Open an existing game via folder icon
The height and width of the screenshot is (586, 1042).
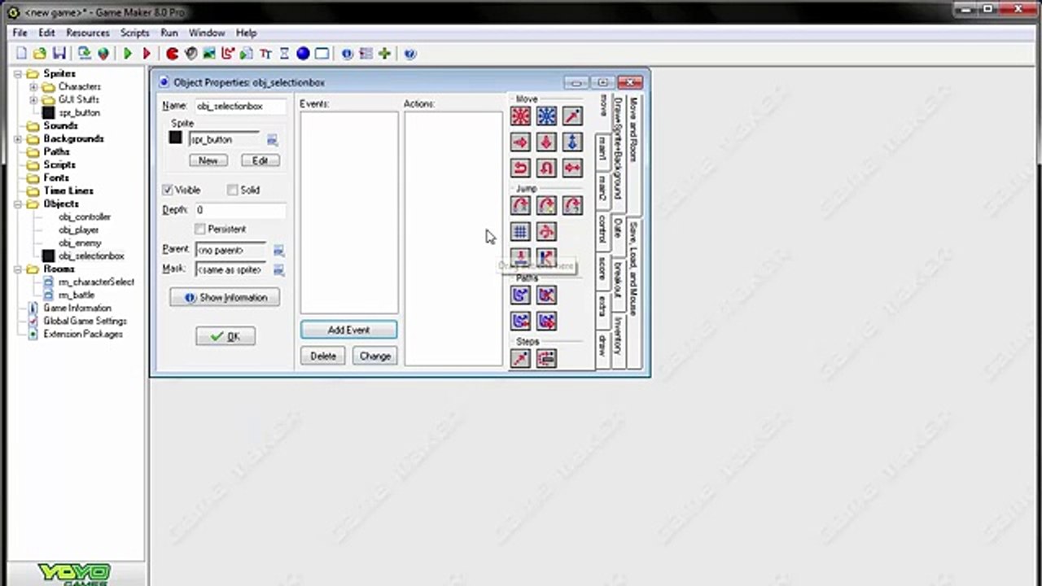coord(39,54)
